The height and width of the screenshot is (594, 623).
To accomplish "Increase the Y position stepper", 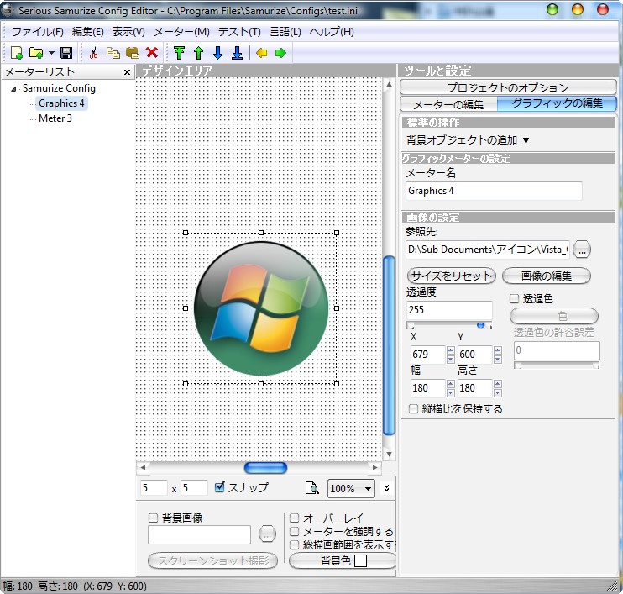I will coord(497,350).
